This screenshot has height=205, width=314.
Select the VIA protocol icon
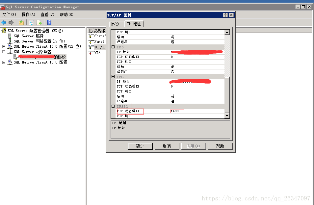pos(91,53)
